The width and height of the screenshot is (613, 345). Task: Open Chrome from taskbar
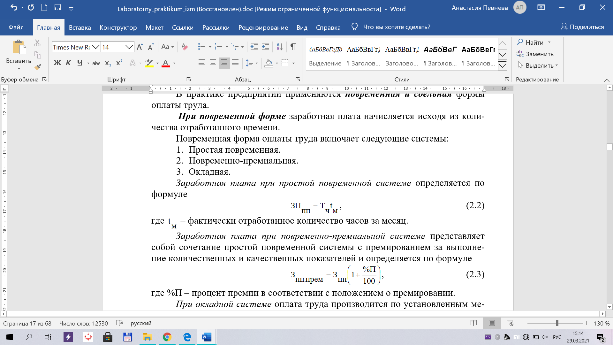167,337
